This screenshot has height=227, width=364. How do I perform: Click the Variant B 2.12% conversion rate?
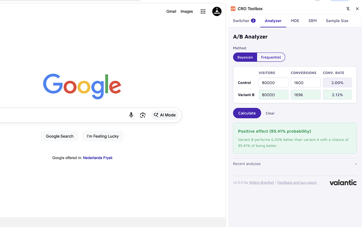tap(337, 95)
